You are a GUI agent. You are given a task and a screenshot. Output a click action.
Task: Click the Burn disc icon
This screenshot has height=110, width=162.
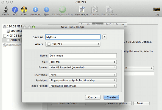tap(24, 10)
